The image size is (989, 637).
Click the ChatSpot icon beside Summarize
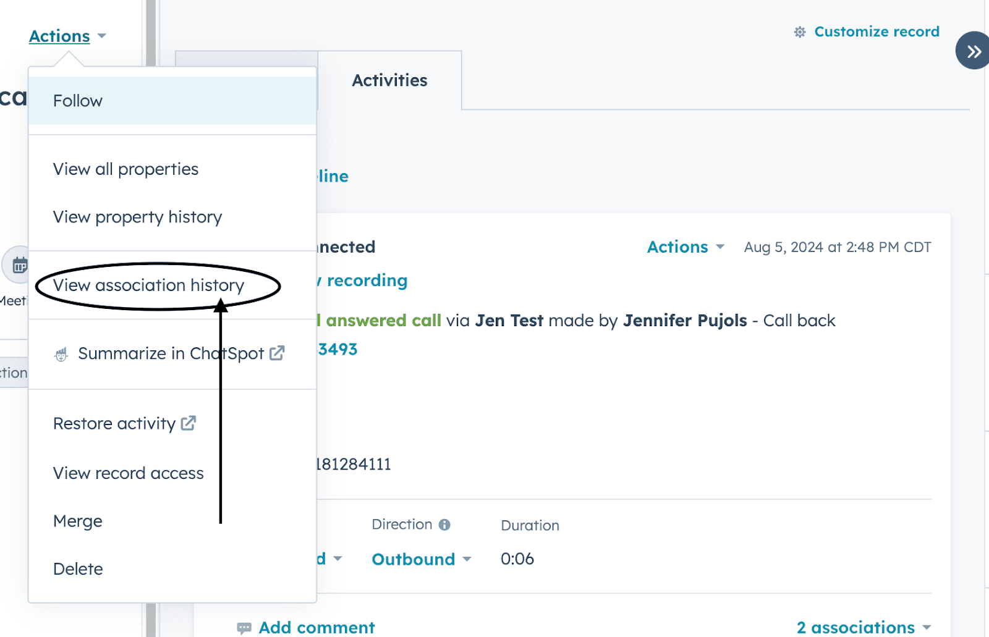coord(61,354)
